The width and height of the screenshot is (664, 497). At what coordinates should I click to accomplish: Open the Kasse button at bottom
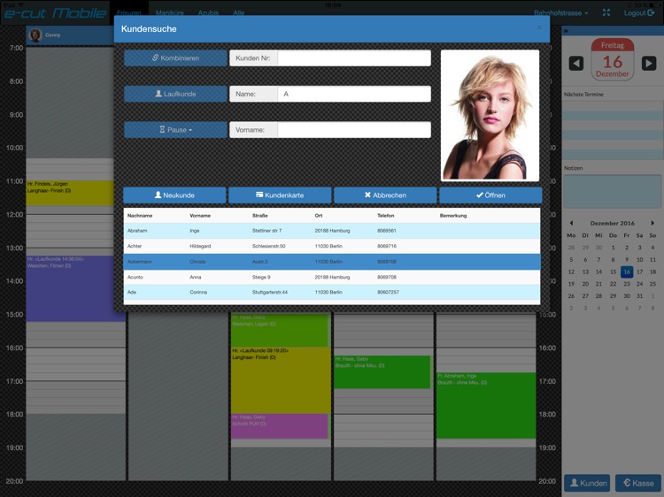638,483
